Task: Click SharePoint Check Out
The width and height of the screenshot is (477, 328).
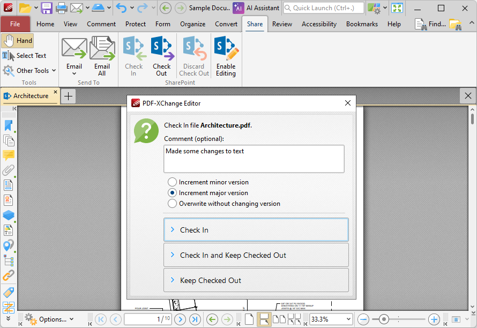Action: click(162, 56)
